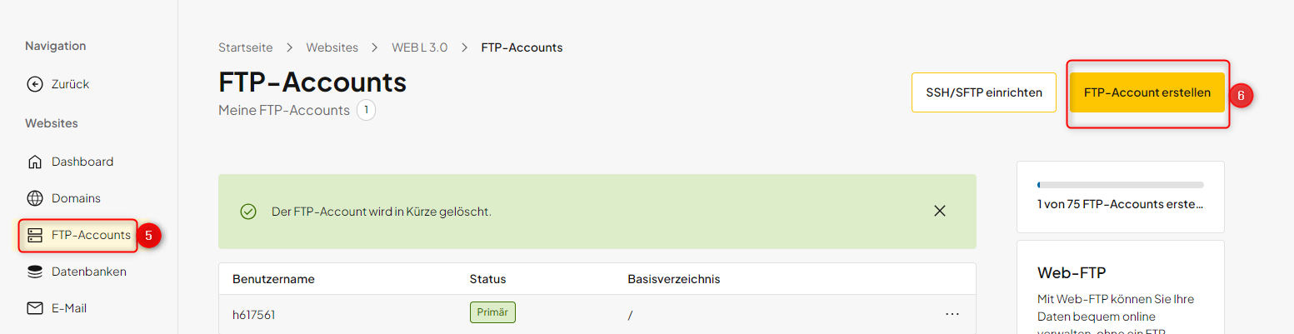This screenshot has width=1294, height=334.
Task: Click the Primär status badge
Action: 492,313
